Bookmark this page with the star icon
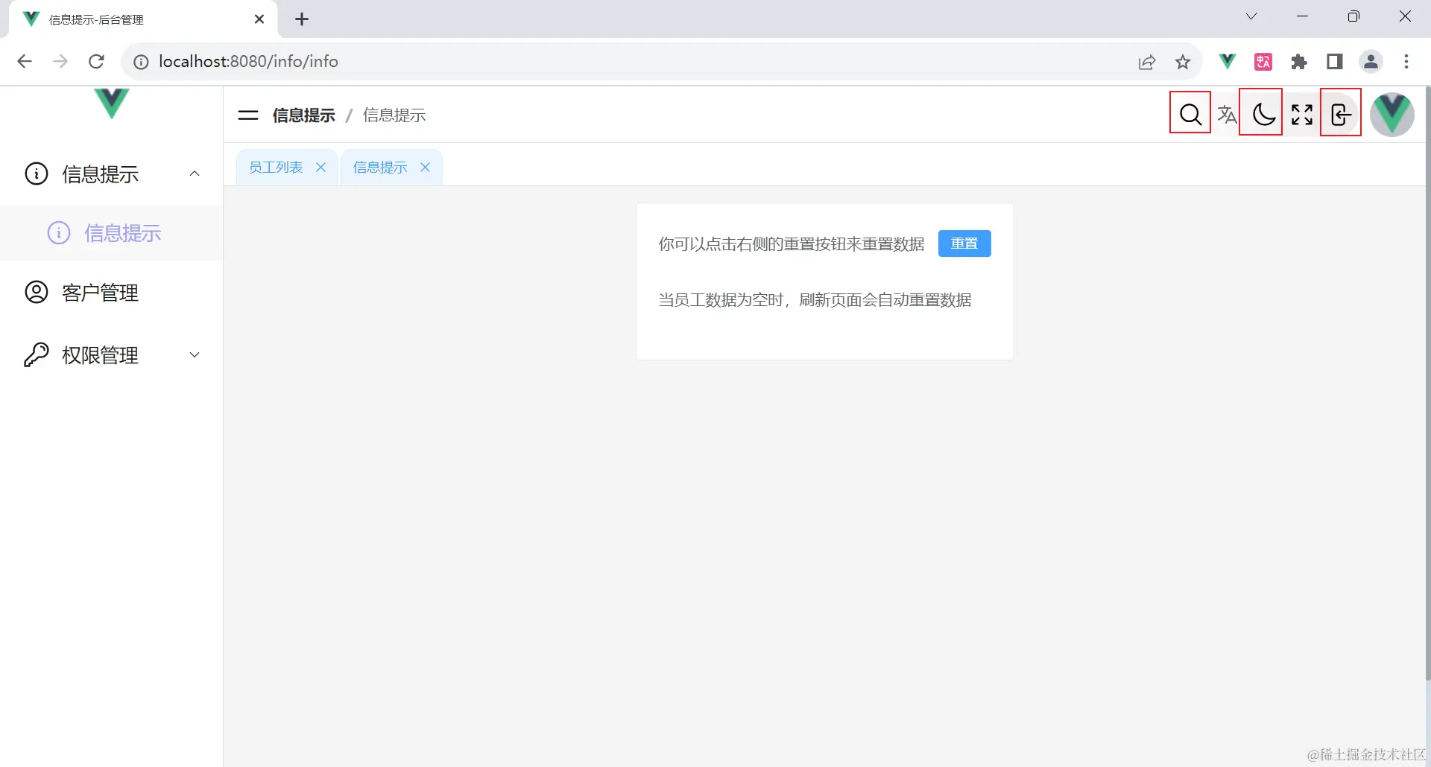Screen dimensions: 1431x767 (x=1183, y=62)
